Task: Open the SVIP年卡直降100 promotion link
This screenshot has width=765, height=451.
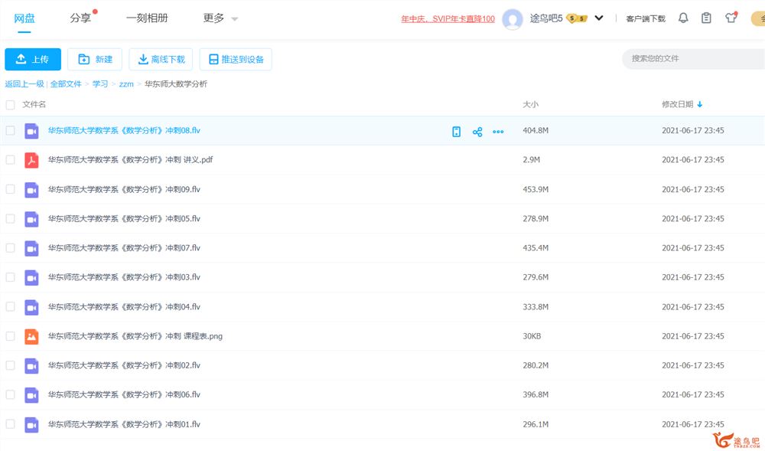Action: coord(448,19)
